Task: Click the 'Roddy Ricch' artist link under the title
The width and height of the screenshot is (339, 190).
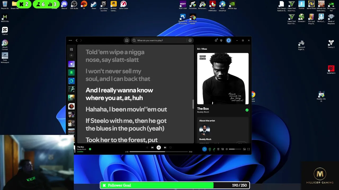Action: click(203, 112)
